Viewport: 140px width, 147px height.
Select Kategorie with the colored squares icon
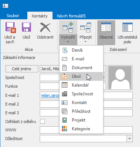(81, 129)
